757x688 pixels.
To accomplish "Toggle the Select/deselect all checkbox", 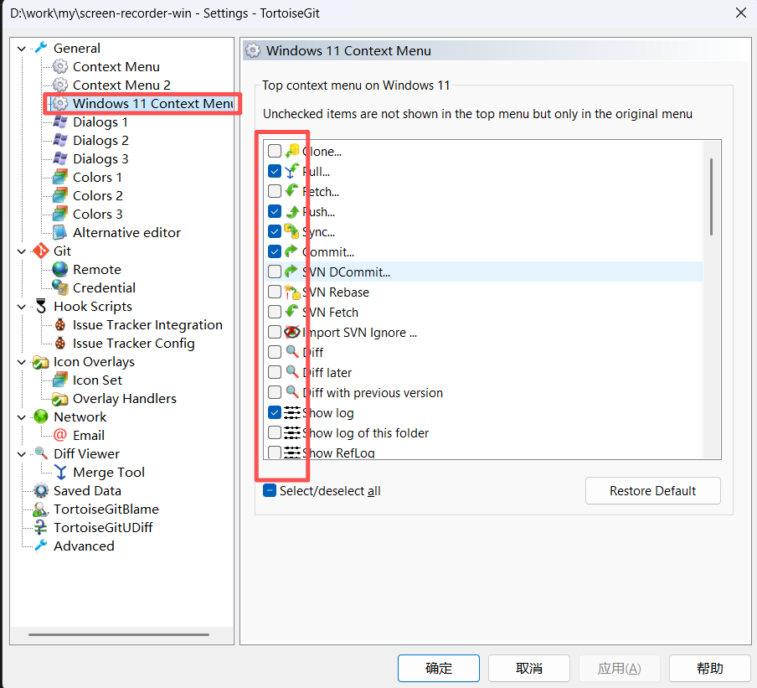I will click(x=270, y=490).
